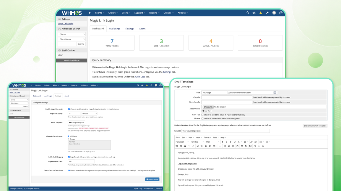Click the Clear formatting icon in editor toolbar
Screen dimensions: 341x191
coord(263,146)
